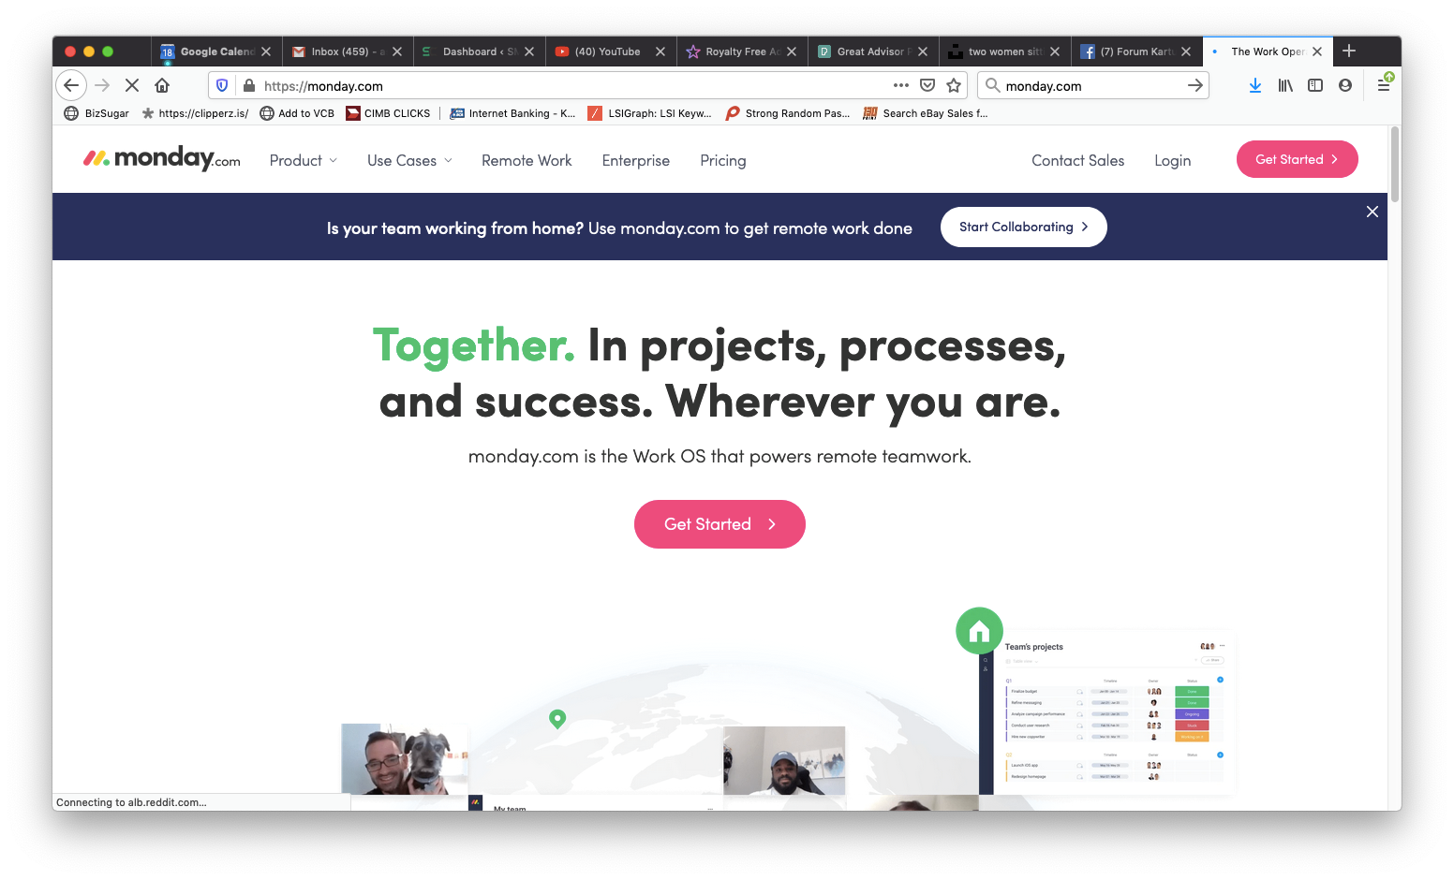Viewport: 1454px width, 880px height.
Task: Open the Library icon in toolbar
Action: tap(1285, 85)
